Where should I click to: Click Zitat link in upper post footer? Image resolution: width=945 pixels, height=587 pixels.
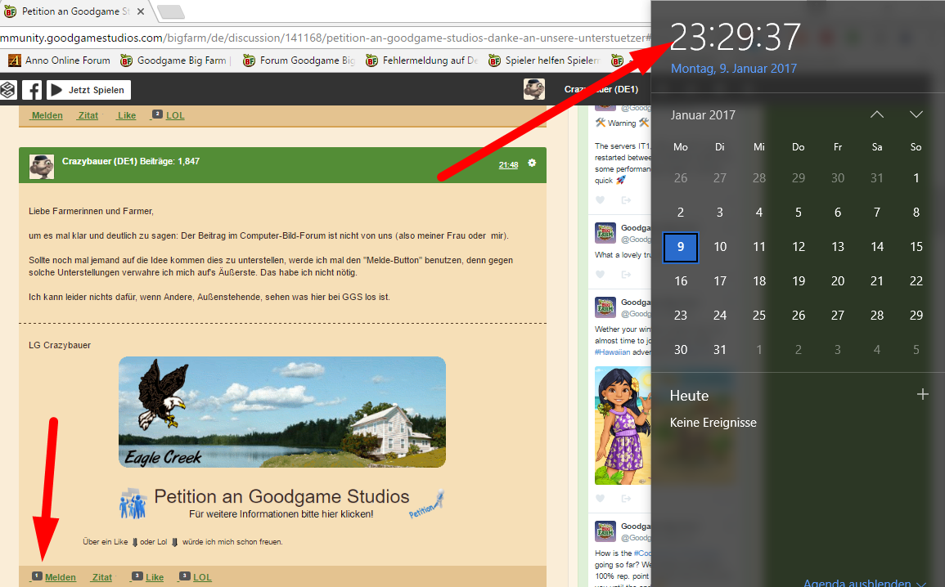tap(88, 115)
